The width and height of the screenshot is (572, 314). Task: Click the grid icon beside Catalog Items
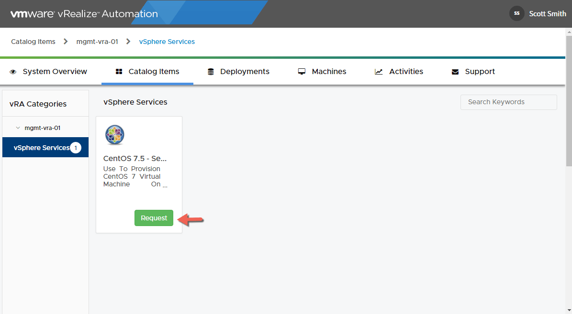[119, 72]
